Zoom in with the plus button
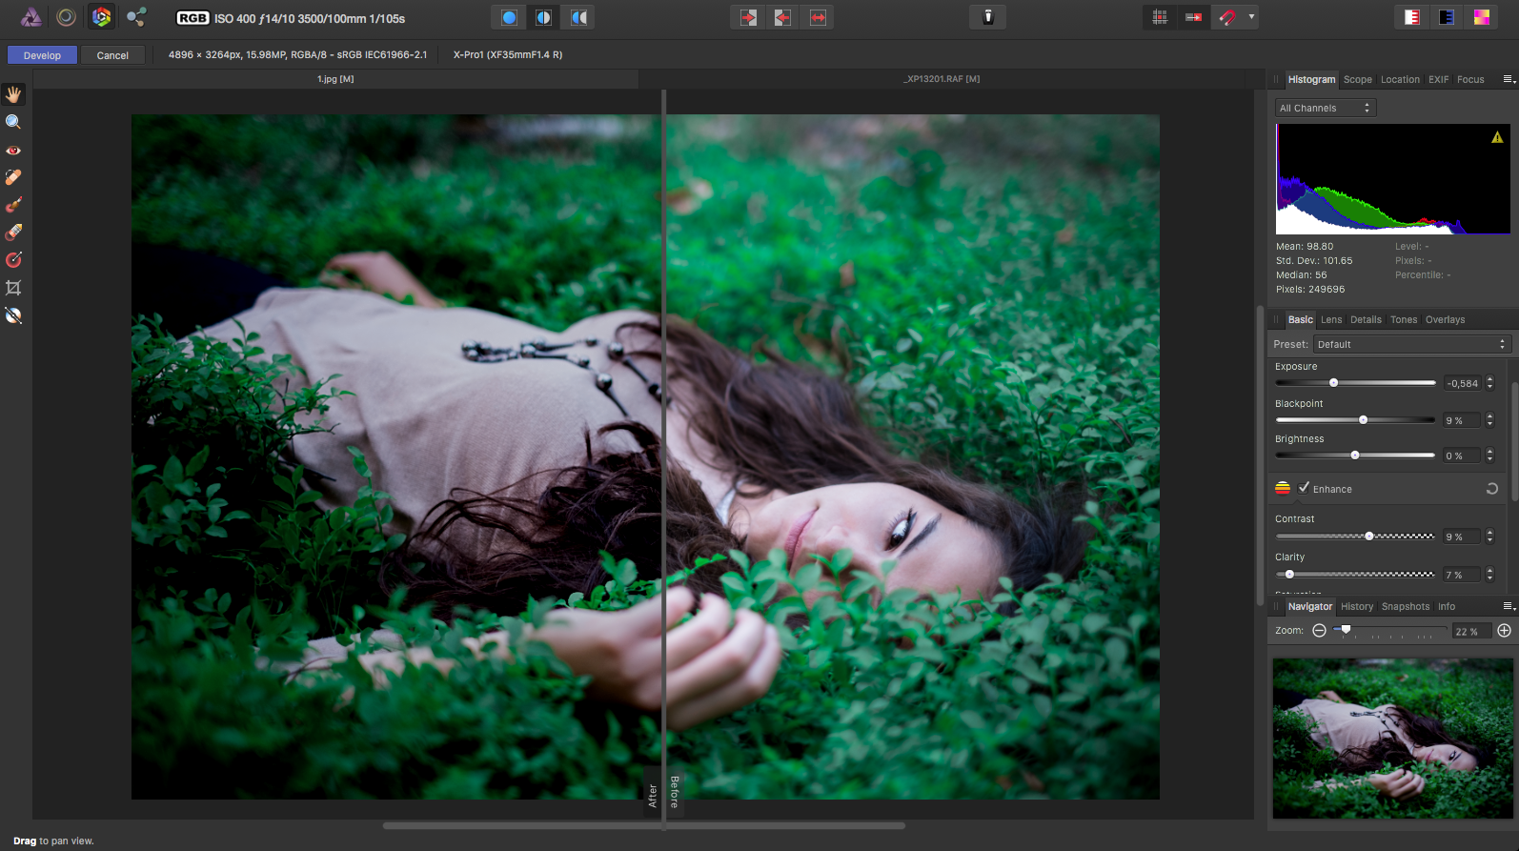This screenshot has width=1519, height=851. (x=1504, y=631)
